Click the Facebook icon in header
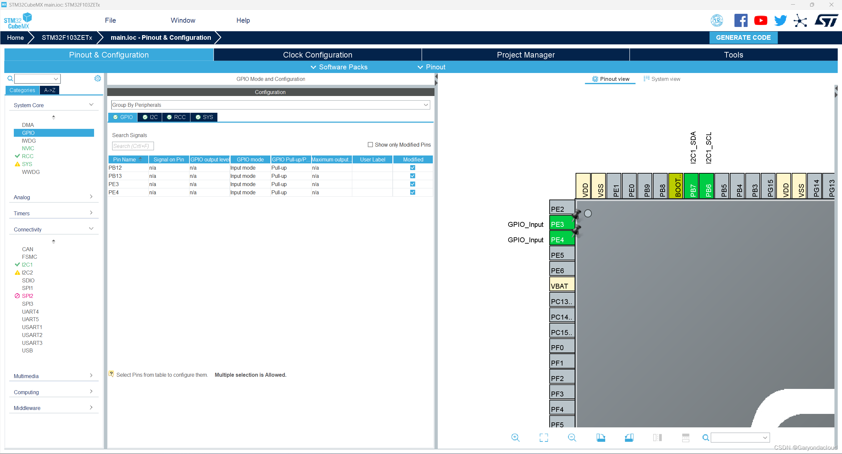Screen dimensions: 842x454 tap(741, 20)
